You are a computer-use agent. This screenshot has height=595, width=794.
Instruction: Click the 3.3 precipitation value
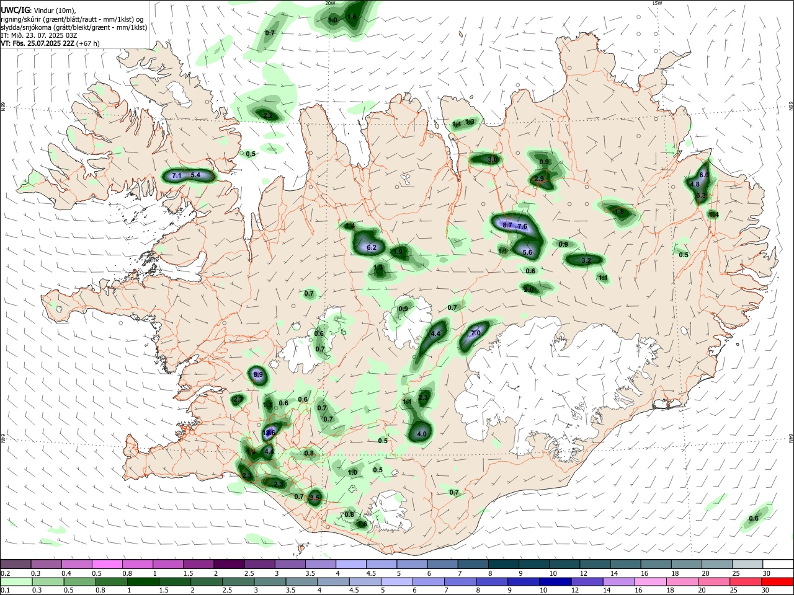pyautogui.click(x=701, y=195)
